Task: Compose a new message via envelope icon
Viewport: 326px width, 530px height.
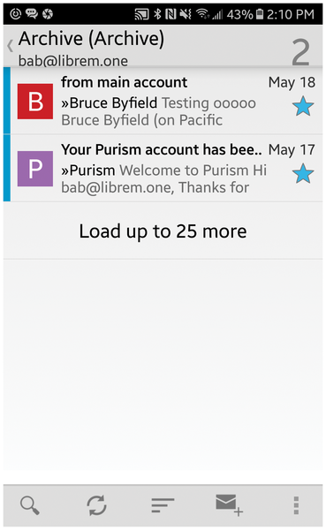Action: pos(230,504)
